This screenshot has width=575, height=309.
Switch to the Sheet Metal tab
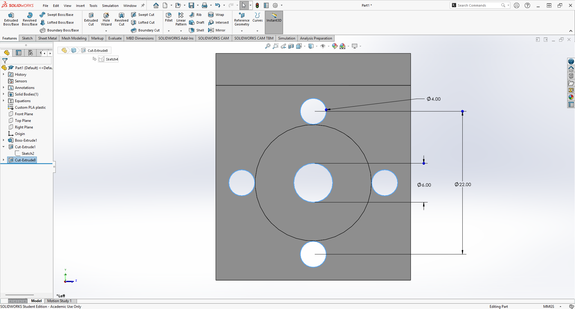[47, 38]
